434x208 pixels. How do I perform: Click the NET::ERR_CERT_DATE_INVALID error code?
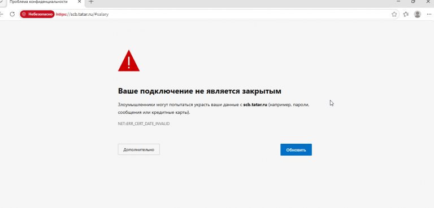[144, 124]
